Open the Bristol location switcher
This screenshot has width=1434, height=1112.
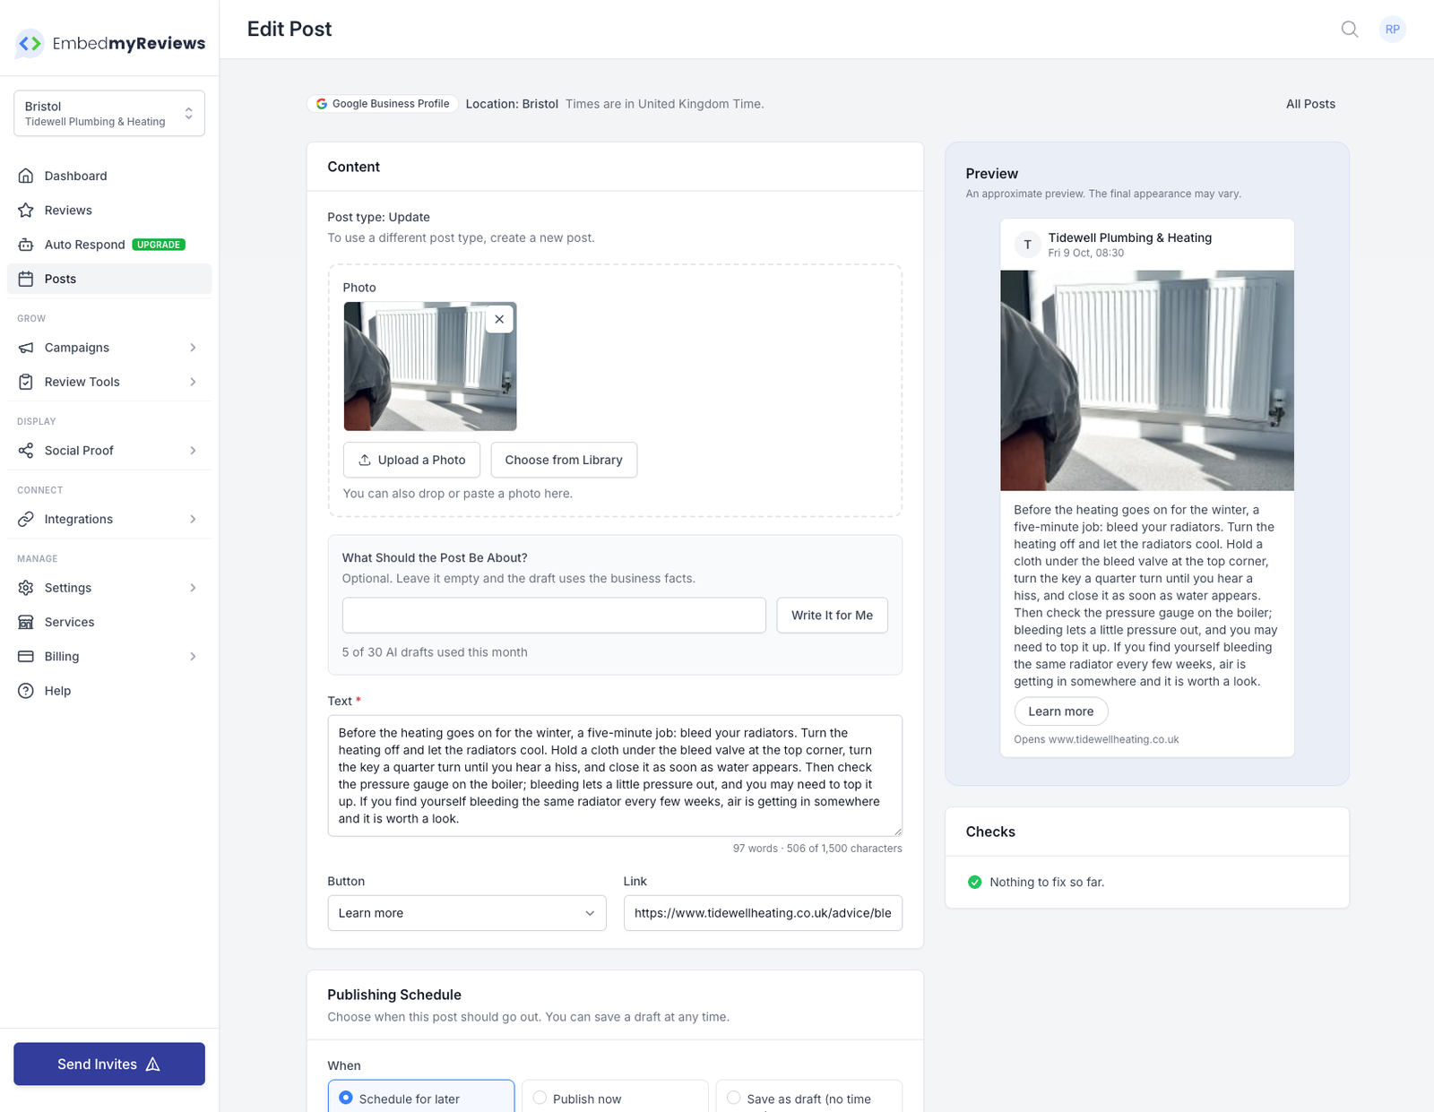click(x=109, y=114)
